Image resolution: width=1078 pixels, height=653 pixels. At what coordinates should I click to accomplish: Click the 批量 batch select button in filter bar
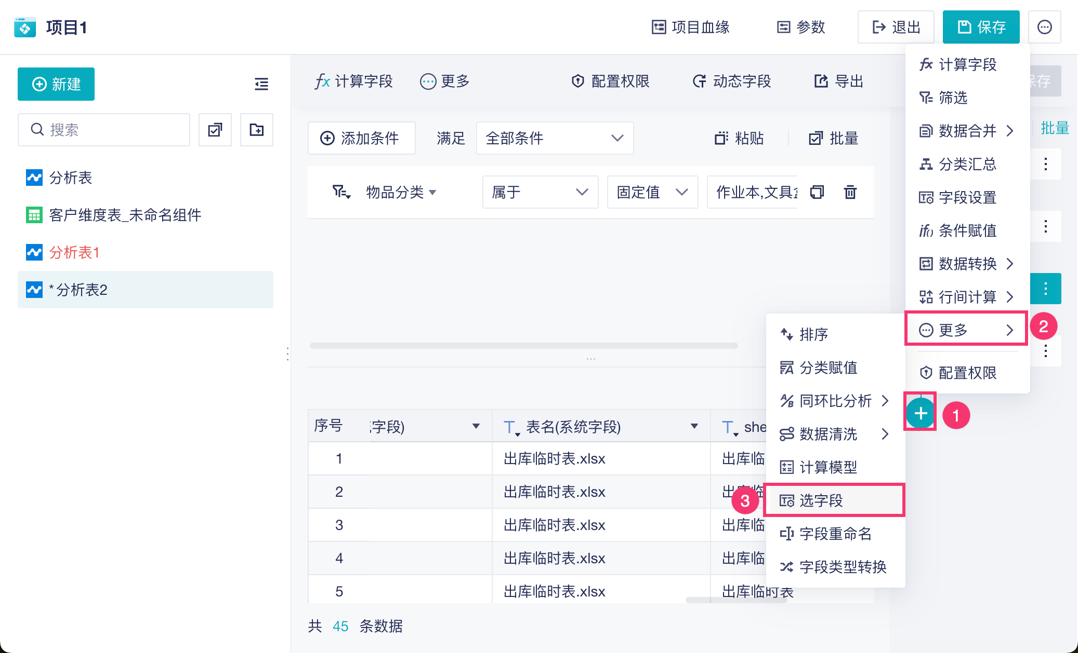point(833,138)
